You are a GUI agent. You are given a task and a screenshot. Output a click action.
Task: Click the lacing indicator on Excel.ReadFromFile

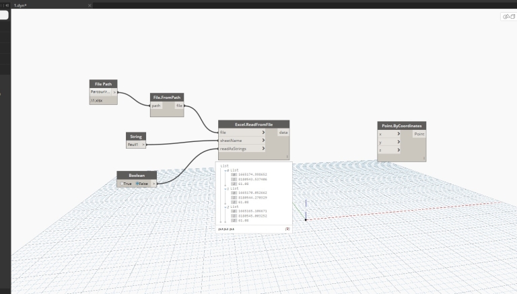tap(287, 157)
